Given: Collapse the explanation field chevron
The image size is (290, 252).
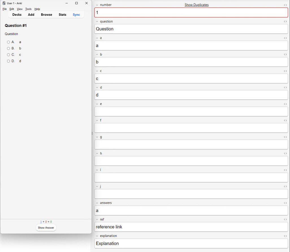Looking at the screenshot, I should point(97,236).
